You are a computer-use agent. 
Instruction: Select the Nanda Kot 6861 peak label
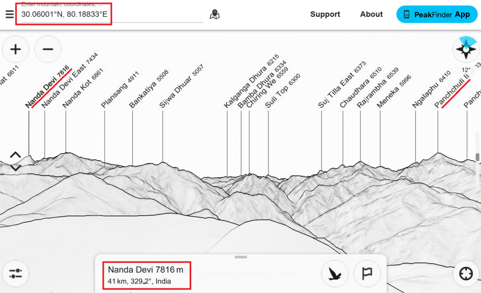[x=83, y=89]
